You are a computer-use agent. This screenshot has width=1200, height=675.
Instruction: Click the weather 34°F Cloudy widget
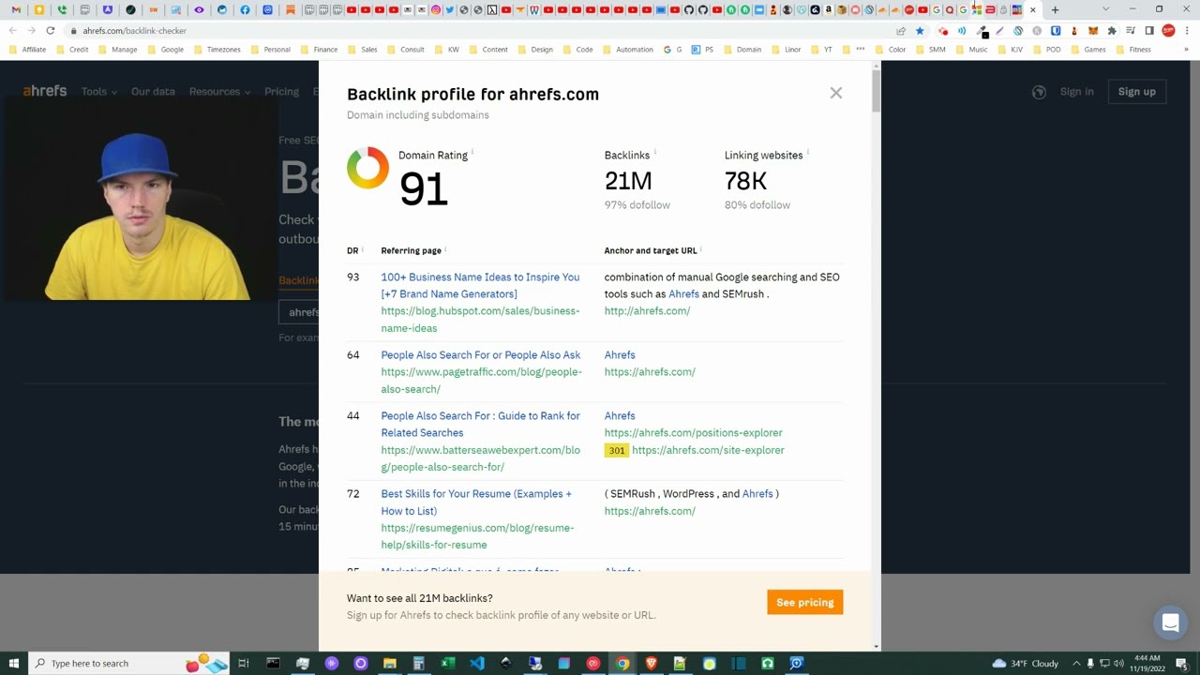point(1025,663)
